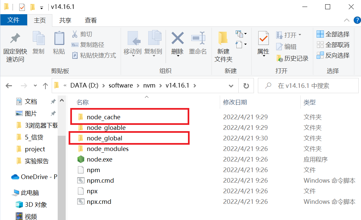Image resolution: width=361 pixels, height=220 pixels.
Task: Open the 5_信贷 folder in sidebar
Action: 34,137
